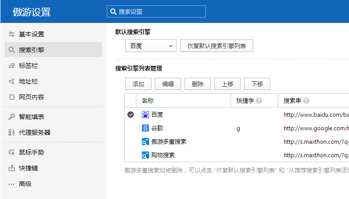Open 网页内容 section
This screenshot has height=199, width=349.
[53, 97]
